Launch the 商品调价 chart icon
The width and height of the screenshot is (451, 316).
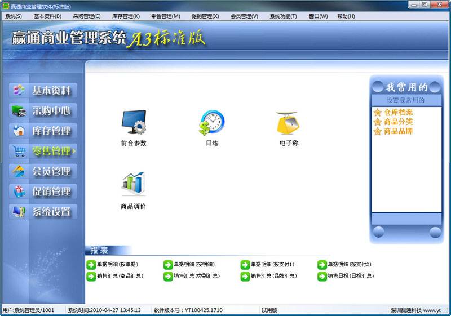coord(134,184)
